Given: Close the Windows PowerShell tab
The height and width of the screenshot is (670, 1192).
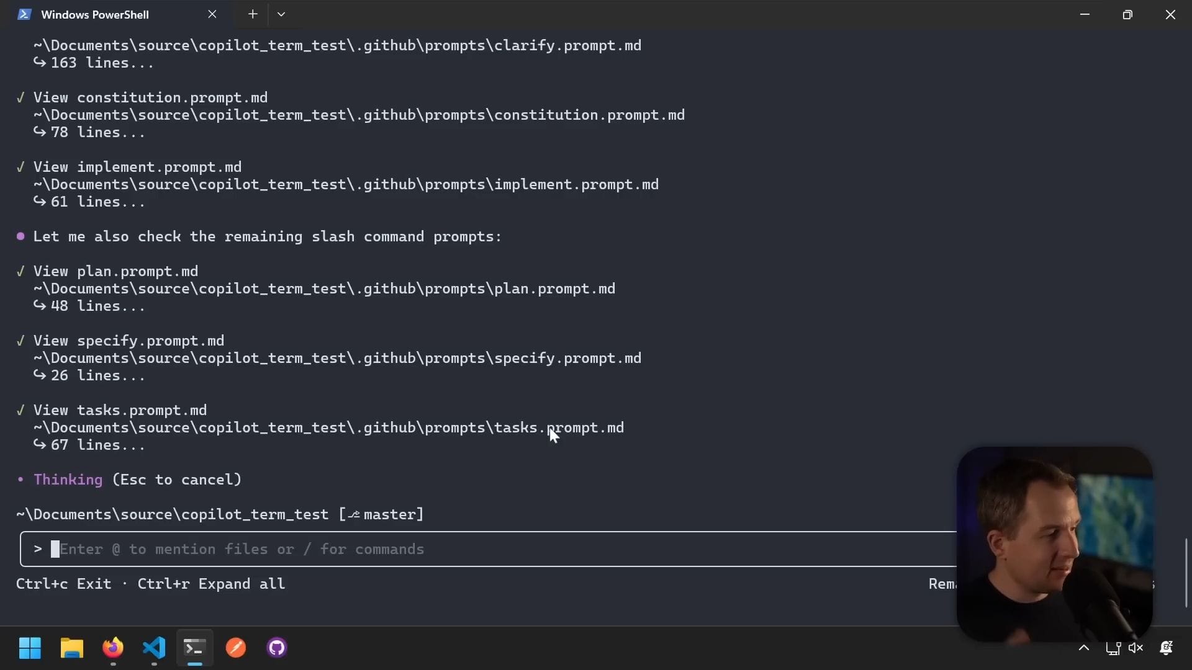Looking at the screenshot, I should 212,14.
